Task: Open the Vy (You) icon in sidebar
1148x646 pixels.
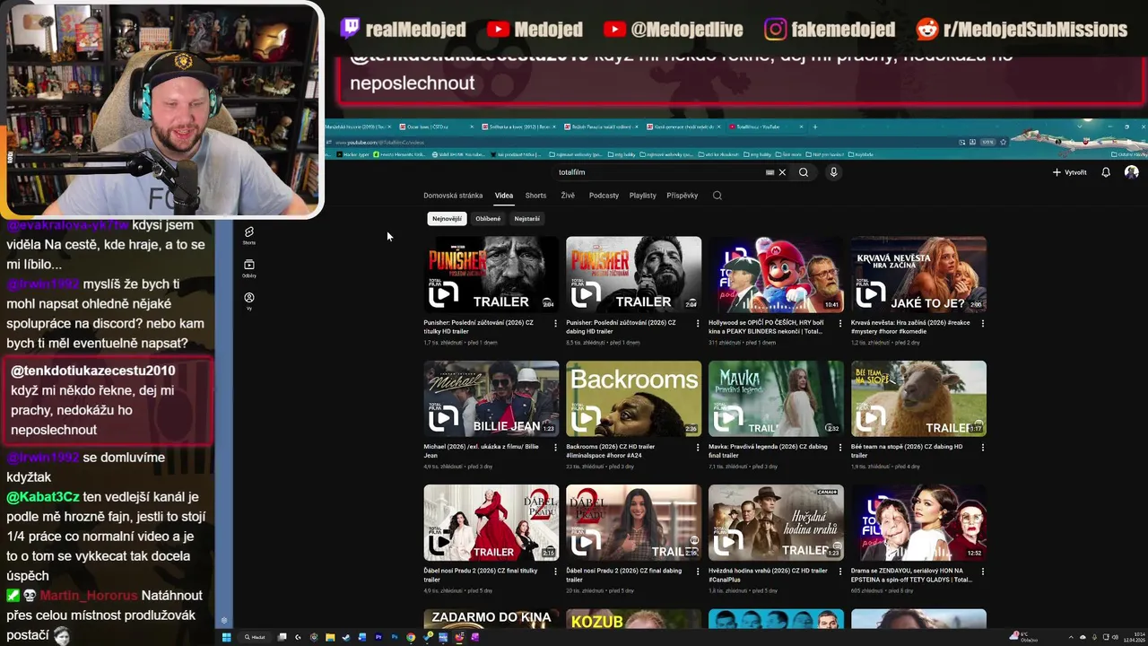Action: coord(249,301)
